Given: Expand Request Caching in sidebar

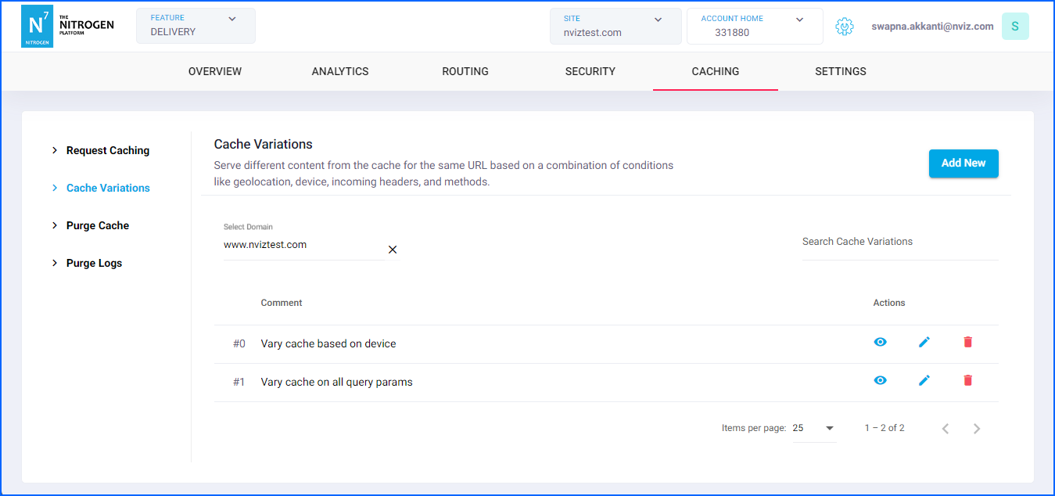Looking at the screenshot, I should click(107, 151).
